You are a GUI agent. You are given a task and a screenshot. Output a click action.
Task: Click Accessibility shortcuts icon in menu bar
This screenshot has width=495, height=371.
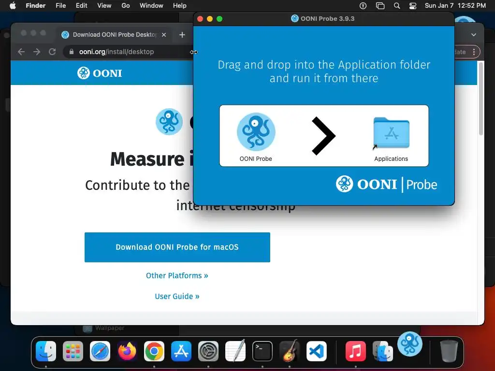[363, 6]
